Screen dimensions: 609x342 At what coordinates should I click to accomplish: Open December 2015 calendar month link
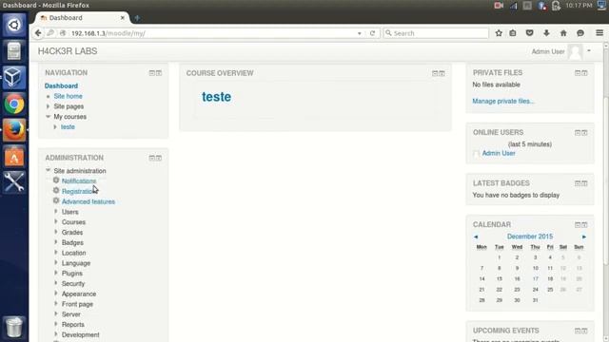(530, 237)
